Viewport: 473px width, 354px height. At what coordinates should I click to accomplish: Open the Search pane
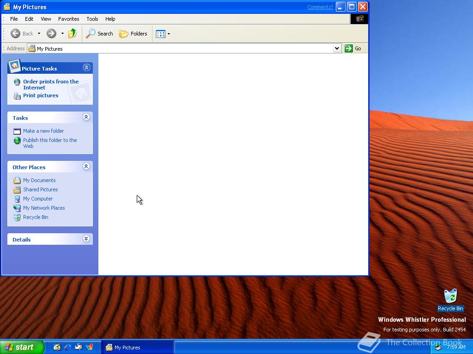(x=99, y=33)
